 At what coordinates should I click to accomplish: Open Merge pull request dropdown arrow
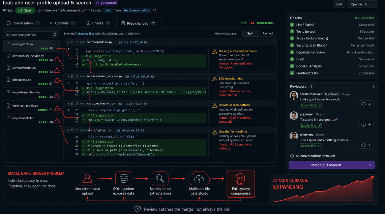pyautogui.click(x=370, y=165)
